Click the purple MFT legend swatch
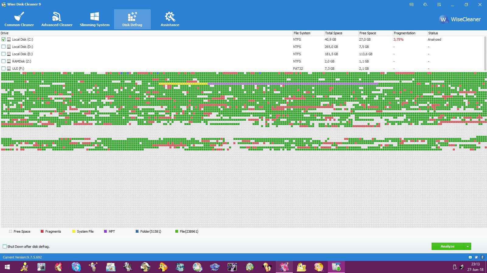Viewport: 487px width, 273px height. click(x=106, y=231)
